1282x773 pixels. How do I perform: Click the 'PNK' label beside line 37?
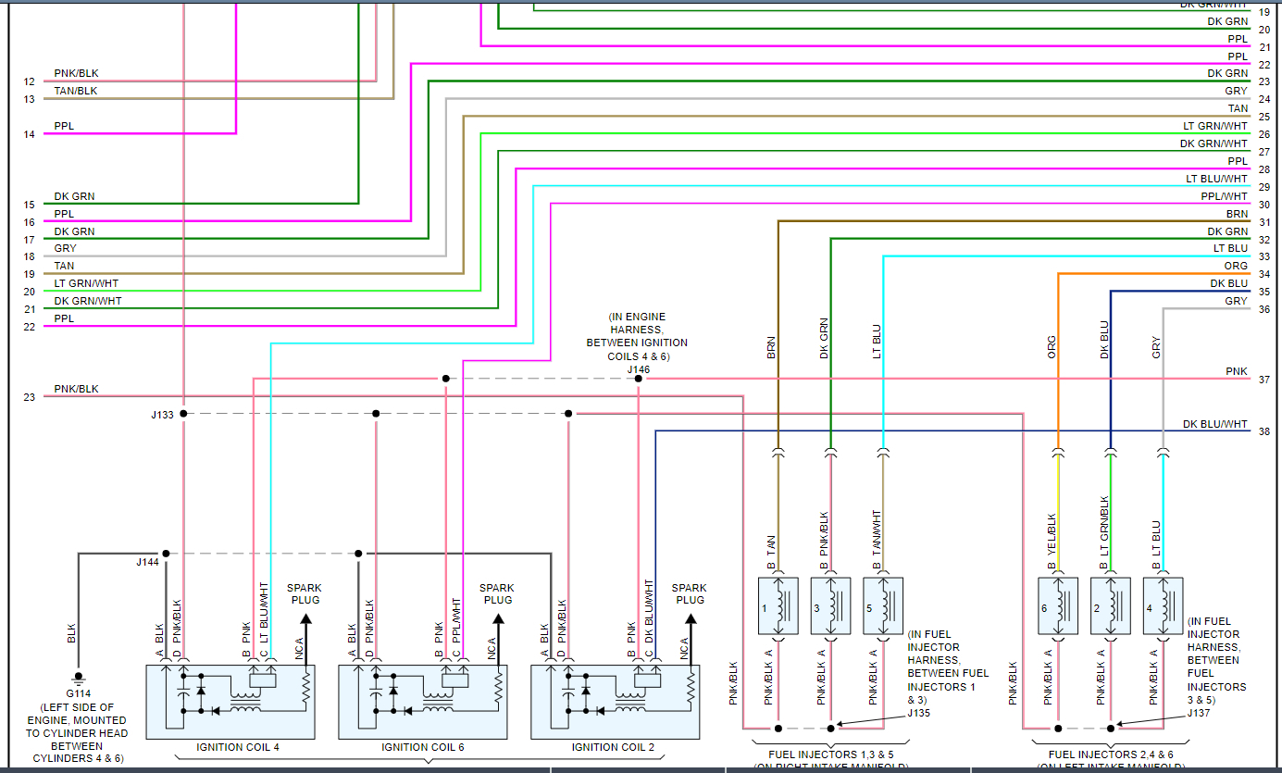tap(1237, 371)
